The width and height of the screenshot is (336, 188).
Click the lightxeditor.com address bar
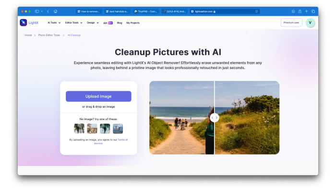(224, 11)
